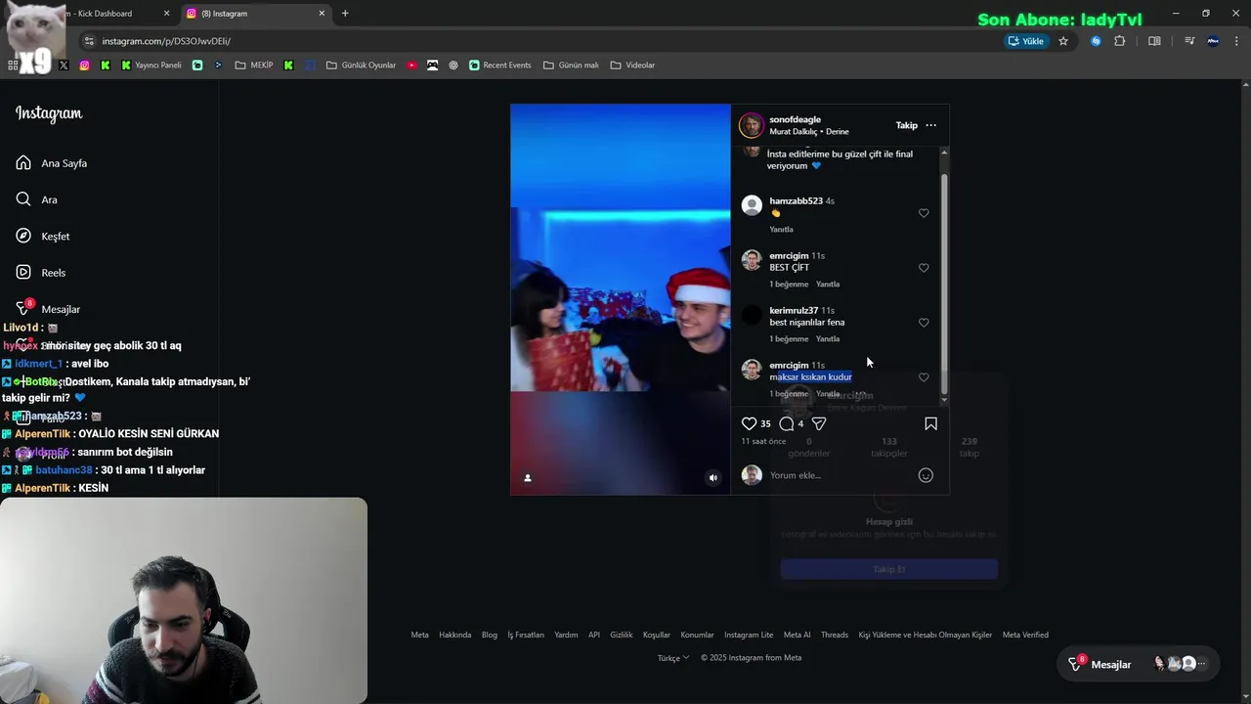This screenshot has height=704, width=1251.
Task: Open post more options three dots
Action: [930, 125]
